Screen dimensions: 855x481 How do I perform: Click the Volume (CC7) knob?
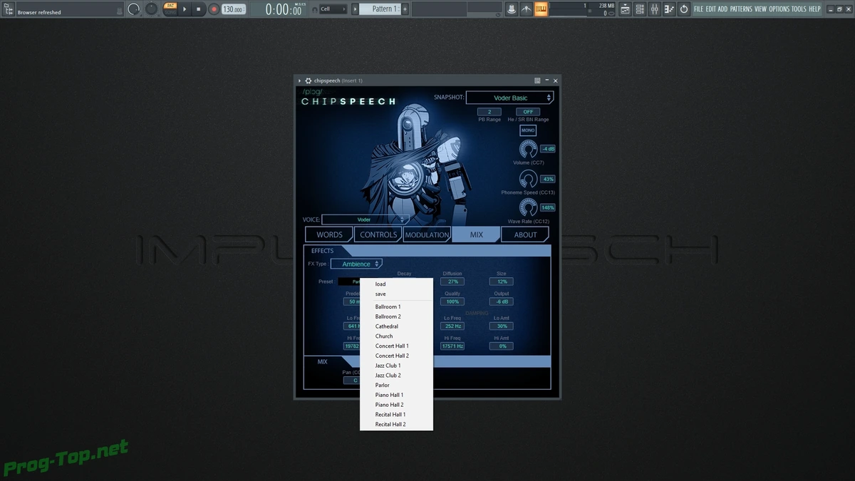[528, 149]
